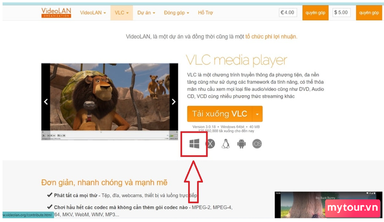Click the Chơi hầu hết các codec feature line
Screen dimensions: 384x222
139,210
